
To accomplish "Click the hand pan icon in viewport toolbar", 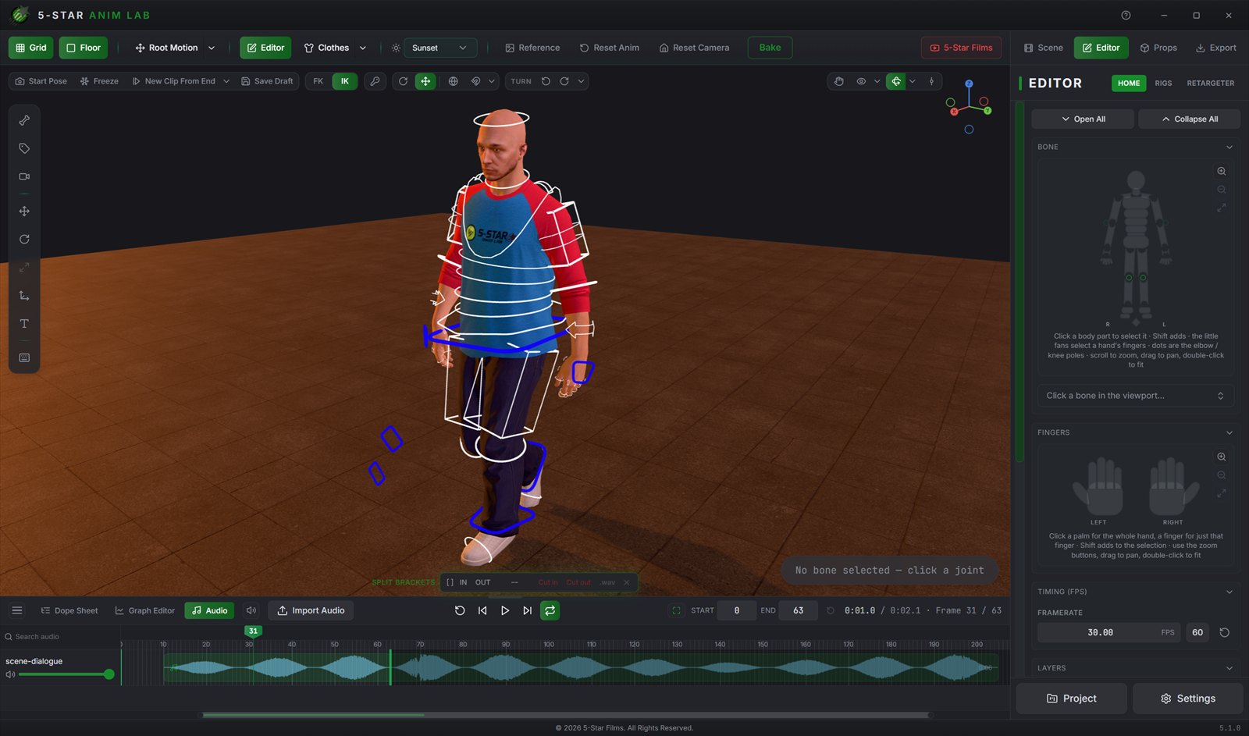I will [838, 81].
